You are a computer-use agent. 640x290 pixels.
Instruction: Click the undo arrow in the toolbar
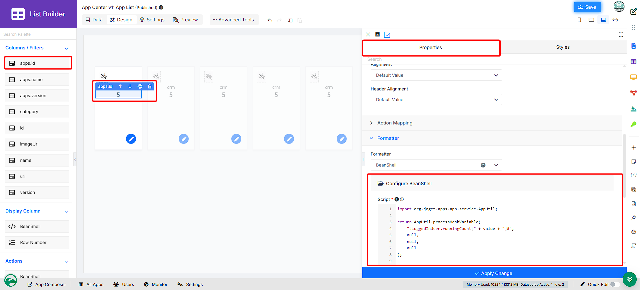[270, 20]
